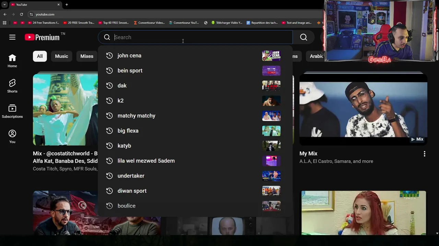Choose search suggestion dak
Screen dimensions: 439x246
[x=195, y=85]
